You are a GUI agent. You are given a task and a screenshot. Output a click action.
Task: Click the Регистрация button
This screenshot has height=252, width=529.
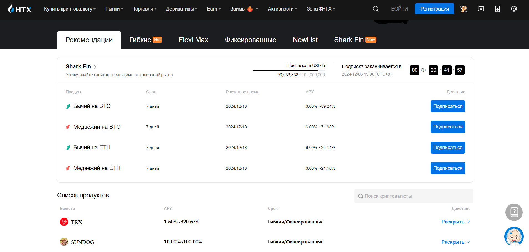(x=434, y=9)
